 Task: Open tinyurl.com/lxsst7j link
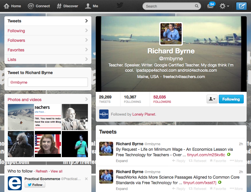[200, 183]
